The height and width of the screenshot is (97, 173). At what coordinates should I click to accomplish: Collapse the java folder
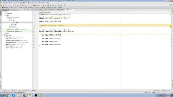[x=4, y=15]
